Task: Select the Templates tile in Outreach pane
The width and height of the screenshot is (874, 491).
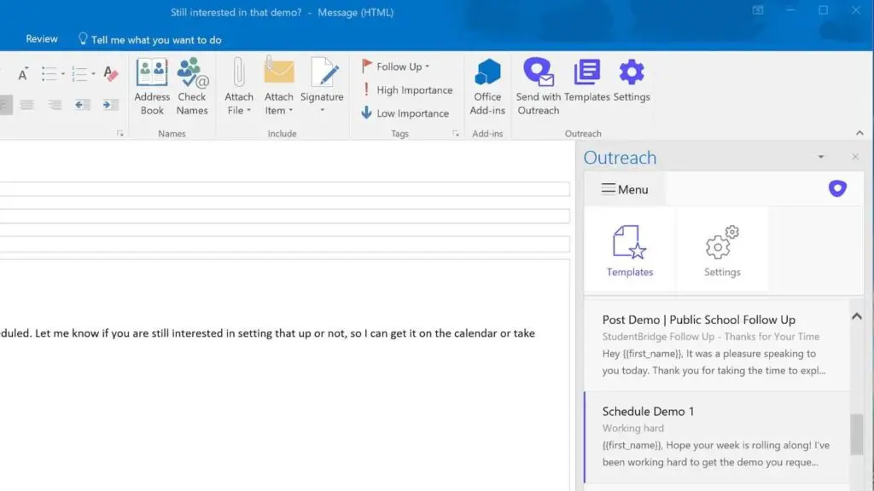Action: (630, 251)
